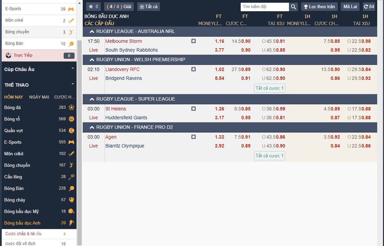
Task: Select the HÔM NAY tab
Action: point(14,97)
